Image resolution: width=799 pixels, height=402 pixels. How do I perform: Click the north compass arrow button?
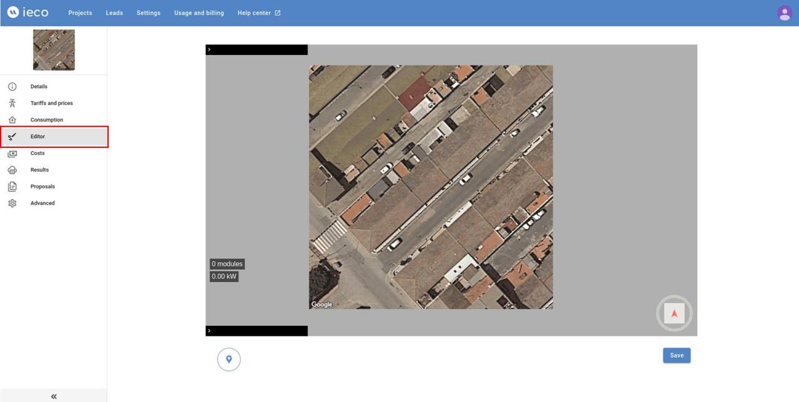point(674,313)
